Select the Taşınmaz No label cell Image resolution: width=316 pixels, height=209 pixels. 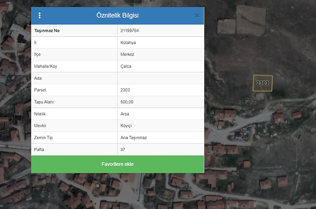(x=48, y=31)
